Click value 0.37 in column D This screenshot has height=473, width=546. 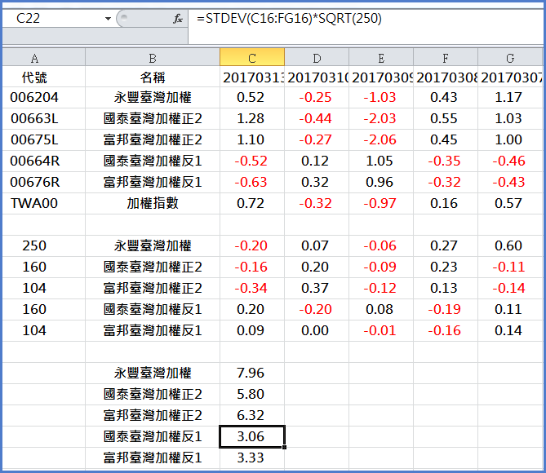coord(317,289)
